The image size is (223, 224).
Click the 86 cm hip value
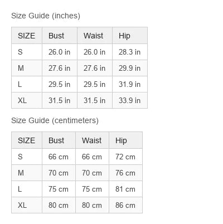[x=125, y=205]
